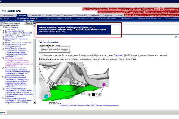Open the Гарантия tab

pyautogui.click(x=108, y=15)
